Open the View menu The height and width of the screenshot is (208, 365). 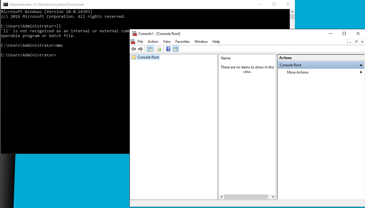(167, 42)
